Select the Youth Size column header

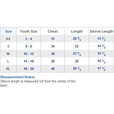pyautogui.click(x=29, y=31)
